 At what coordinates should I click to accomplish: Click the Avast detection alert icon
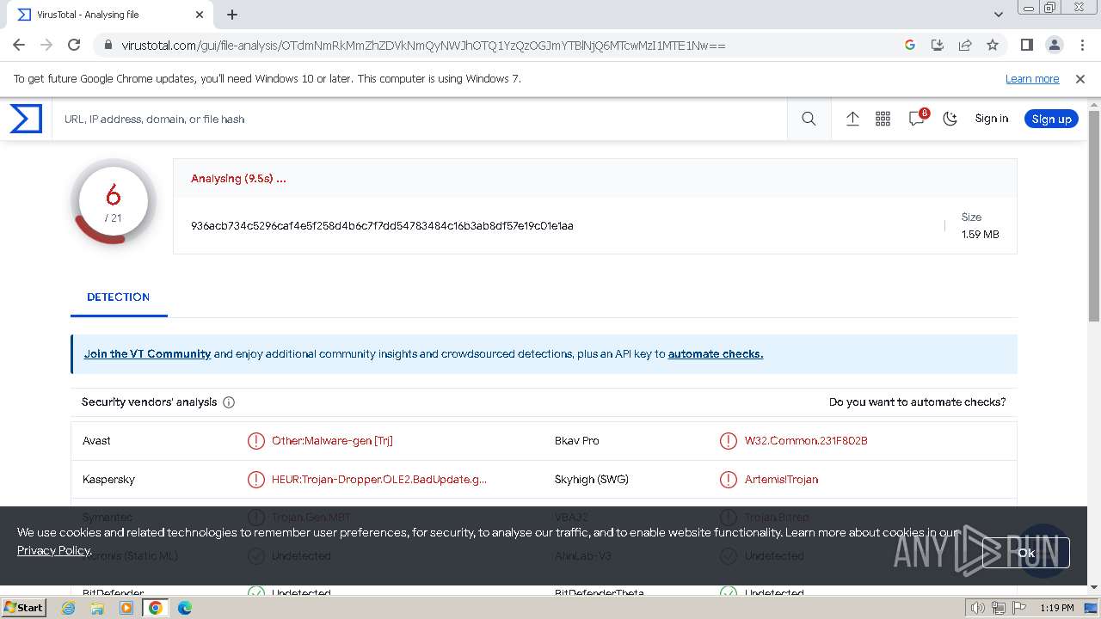tap(255, 441)
